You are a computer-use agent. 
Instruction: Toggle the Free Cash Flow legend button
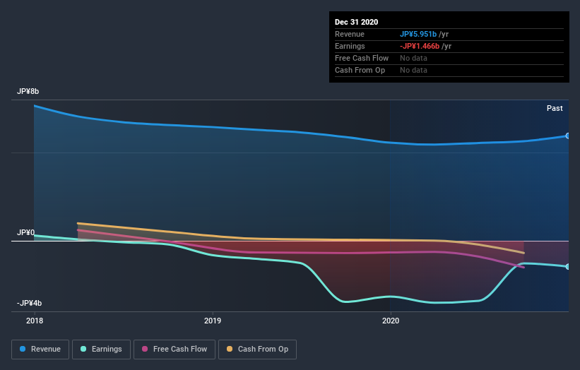174,350
